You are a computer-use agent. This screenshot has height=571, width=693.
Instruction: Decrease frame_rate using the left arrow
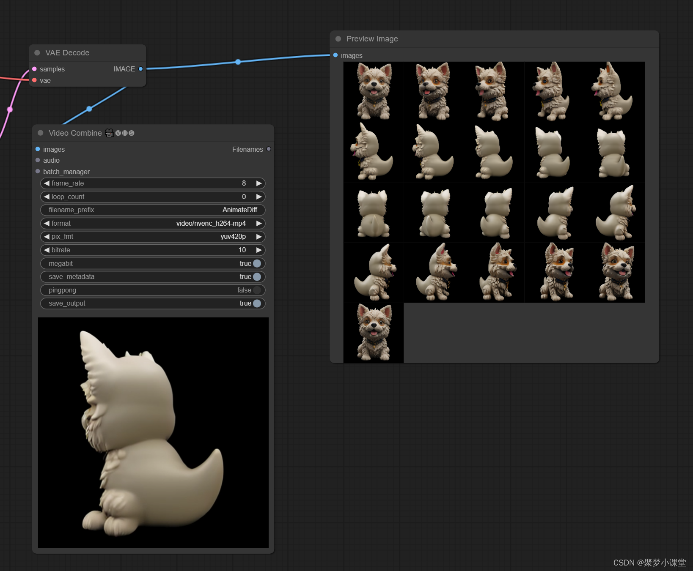(46, 183)
